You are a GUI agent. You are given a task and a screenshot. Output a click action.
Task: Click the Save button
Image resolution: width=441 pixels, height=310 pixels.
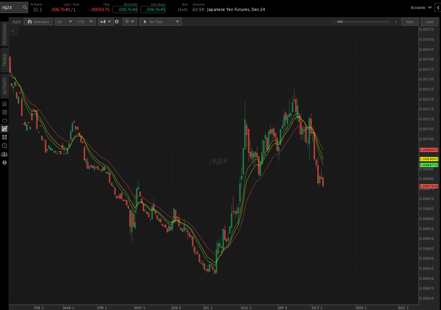click(410, 21)
